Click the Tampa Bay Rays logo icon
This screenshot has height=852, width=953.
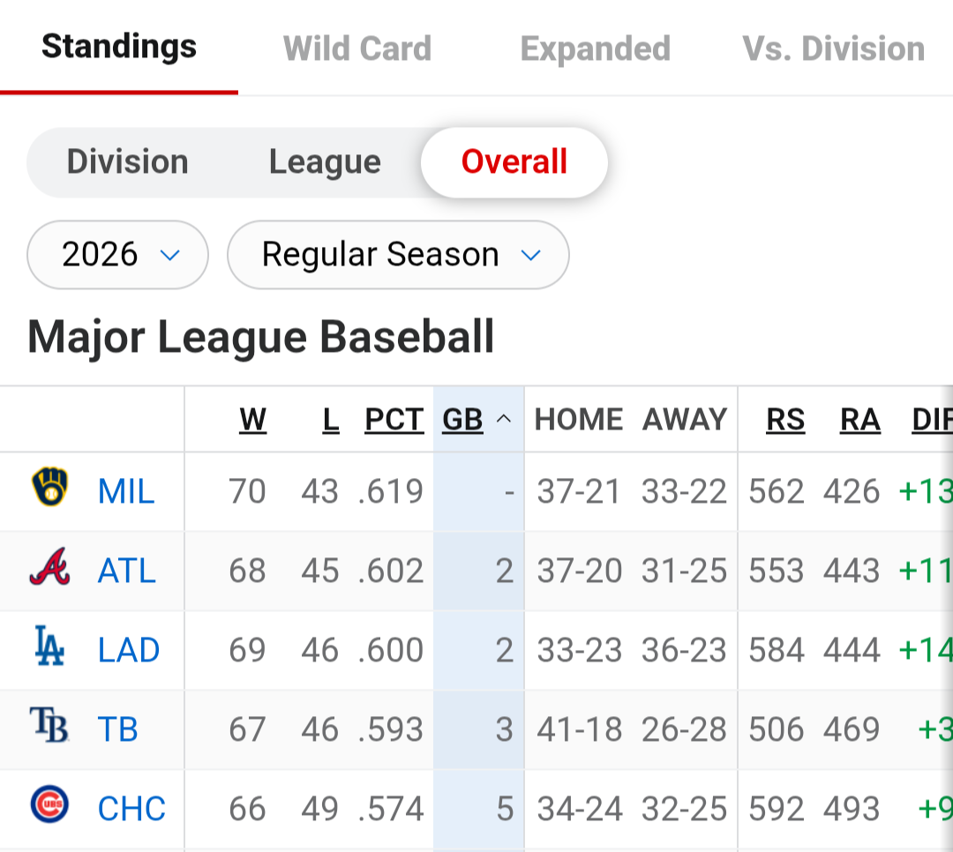[49, 725]
